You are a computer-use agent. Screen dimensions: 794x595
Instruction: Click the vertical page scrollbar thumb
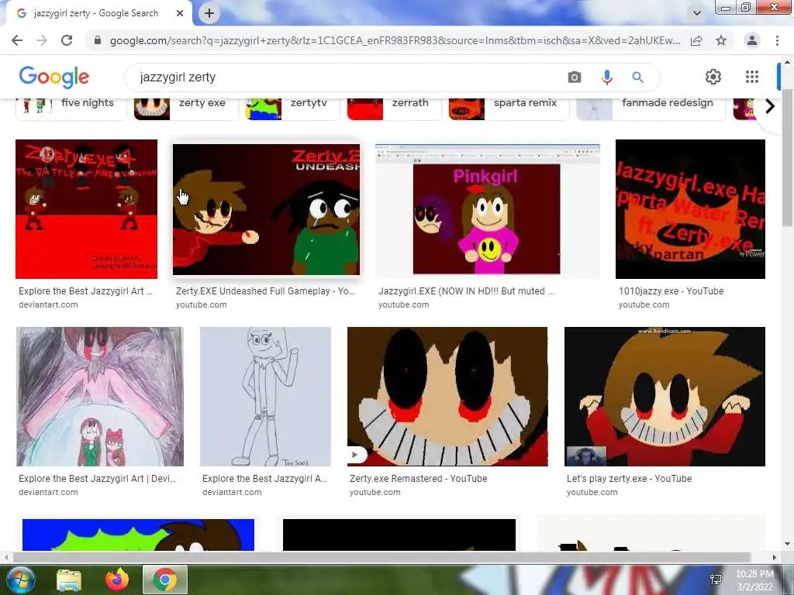(x=787, y=156)
